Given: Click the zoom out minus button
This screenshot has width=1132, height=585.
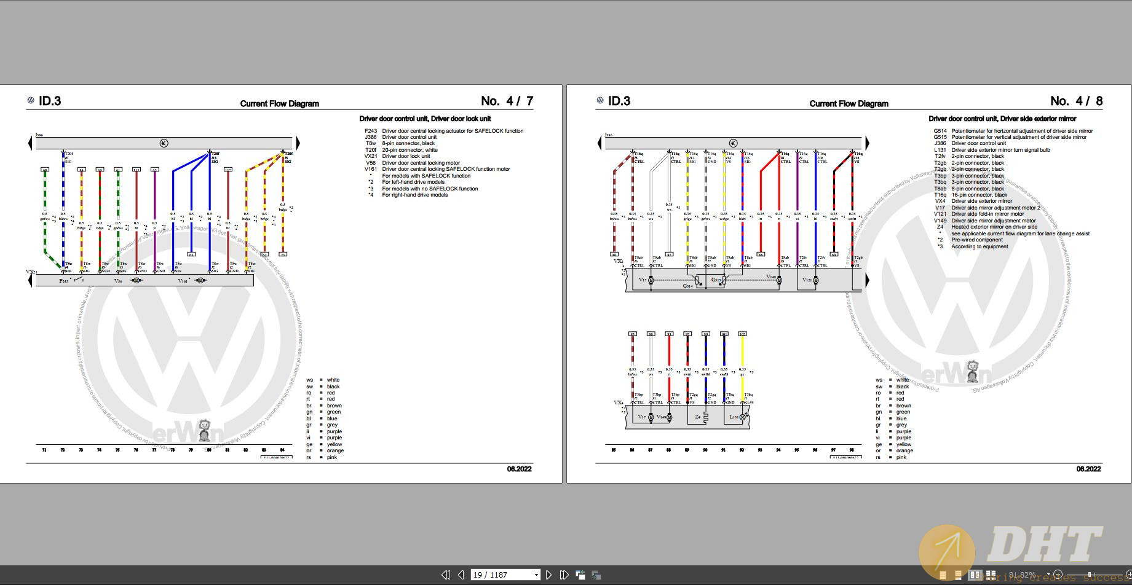Looking at the screenshot, I should tap(1058, 575).
